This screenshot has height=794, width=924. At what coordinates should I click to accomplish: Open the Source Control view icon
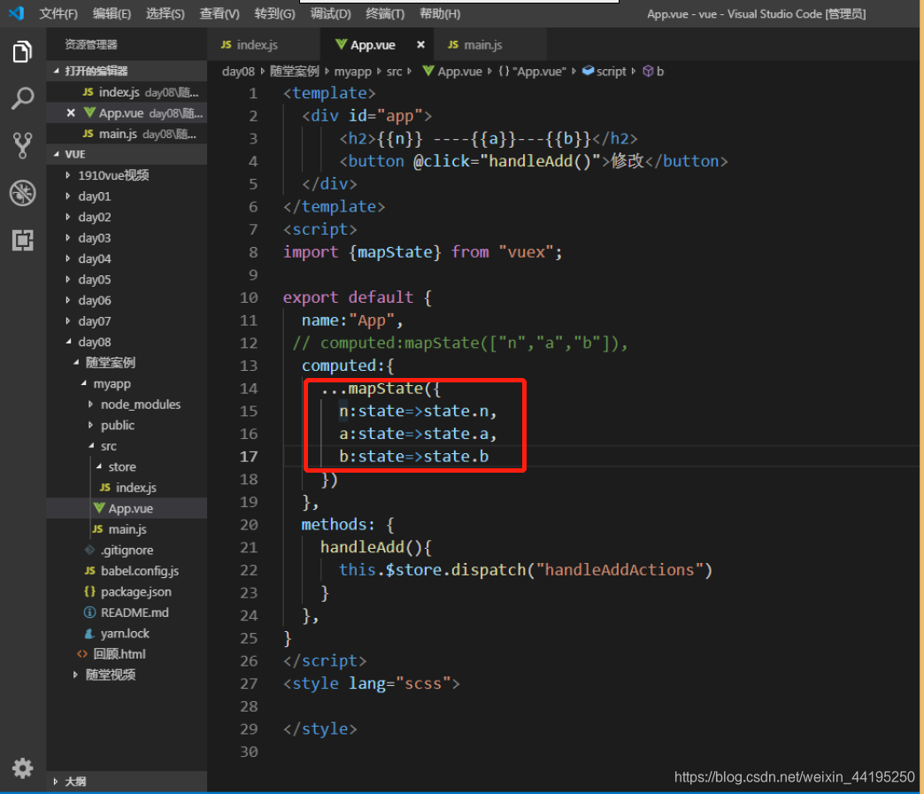click(x=22, y=145)
